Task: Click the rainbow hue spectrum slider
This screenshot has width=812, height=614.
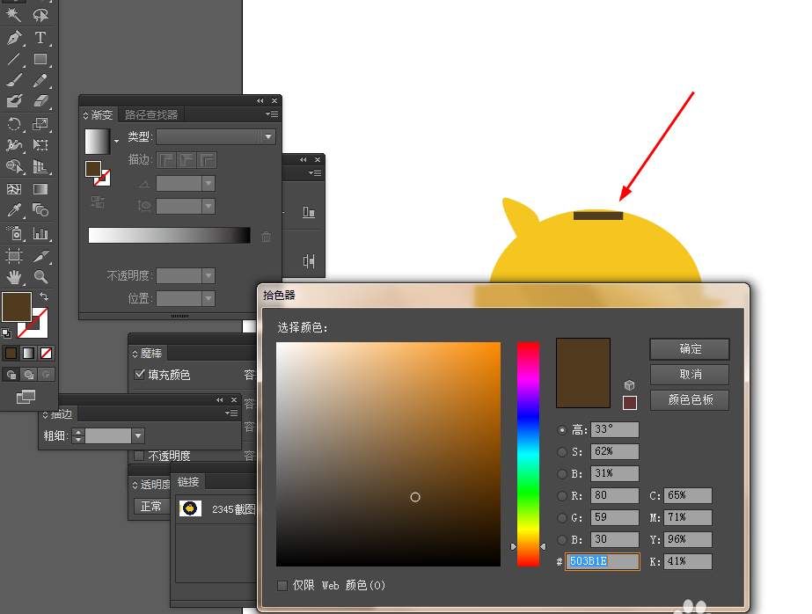Action: coord(528,454)
